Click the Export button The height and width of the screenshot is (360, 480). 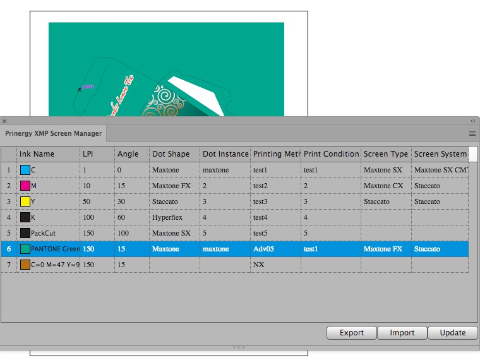pos(351,333)
